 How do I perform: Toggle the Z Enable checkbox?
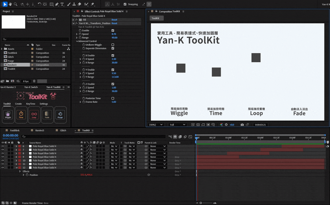(x=113, y=84)
